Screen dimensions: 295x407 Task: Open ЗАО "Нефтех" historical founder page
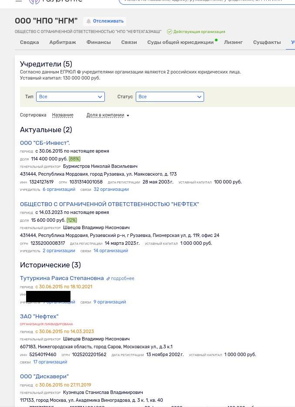[x=39, y=317]
